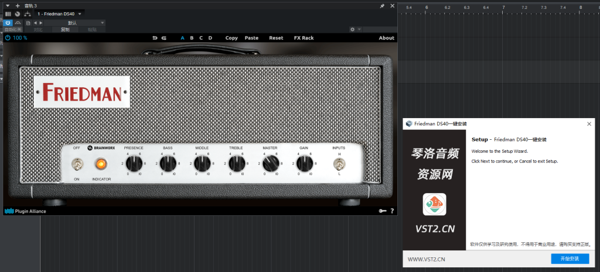This screenshot has height=272, width=600.
Task: Click the timeline ruler at marker 6
Action: tap(427, 8)
